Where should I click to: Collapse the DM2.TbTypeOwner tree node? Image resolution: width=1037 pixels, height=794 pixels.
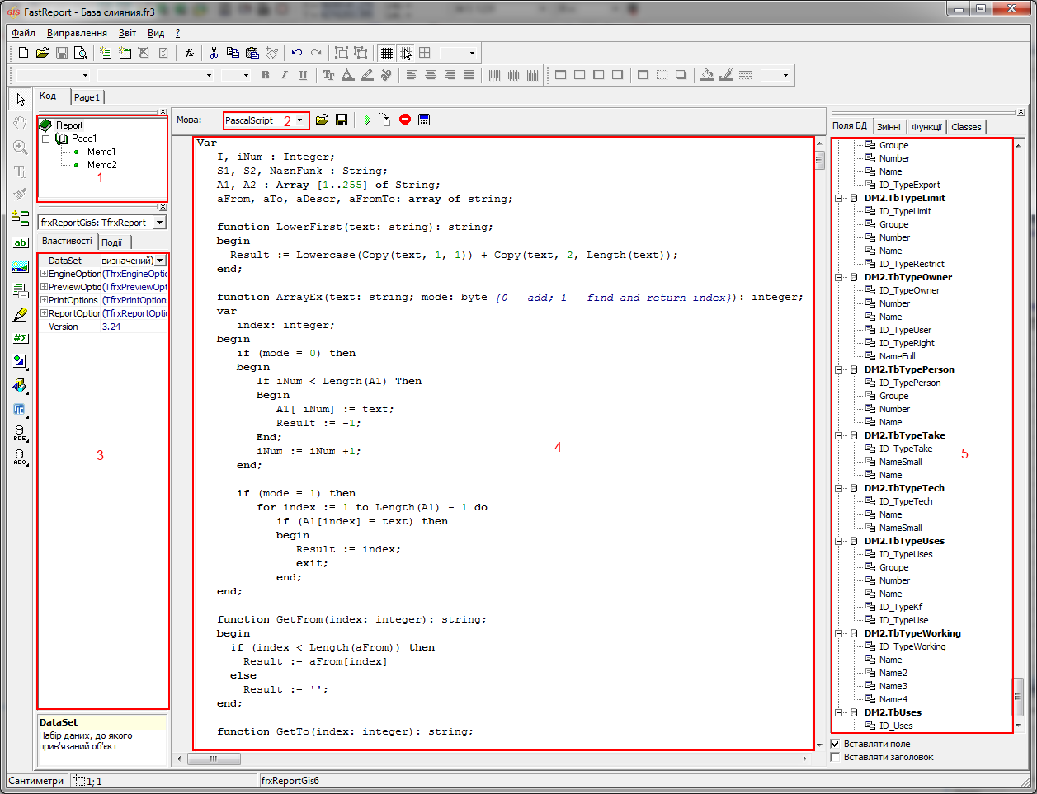tap(839, 277)
